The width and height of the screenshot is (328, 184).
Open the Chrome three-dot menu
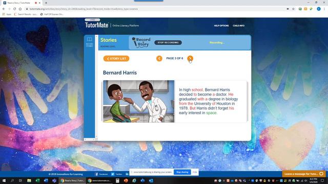click(324, 9)
